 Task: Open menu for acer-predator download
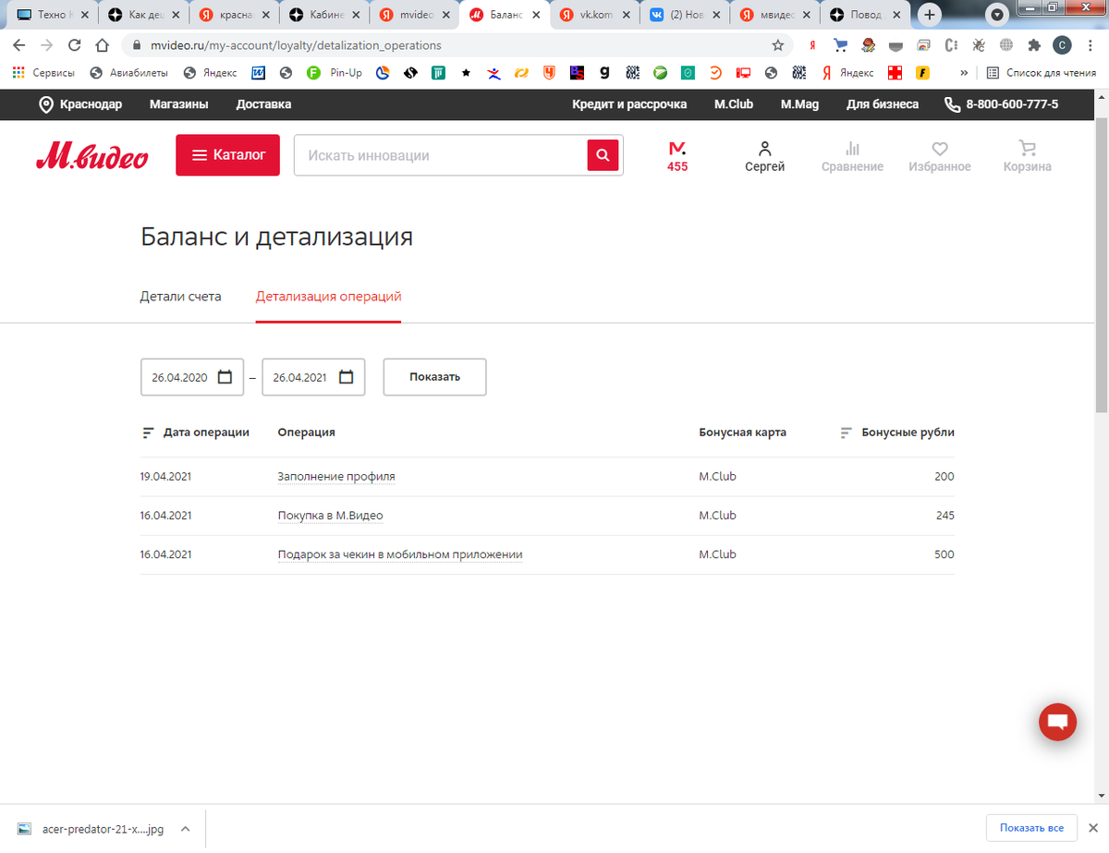point(186,829)
